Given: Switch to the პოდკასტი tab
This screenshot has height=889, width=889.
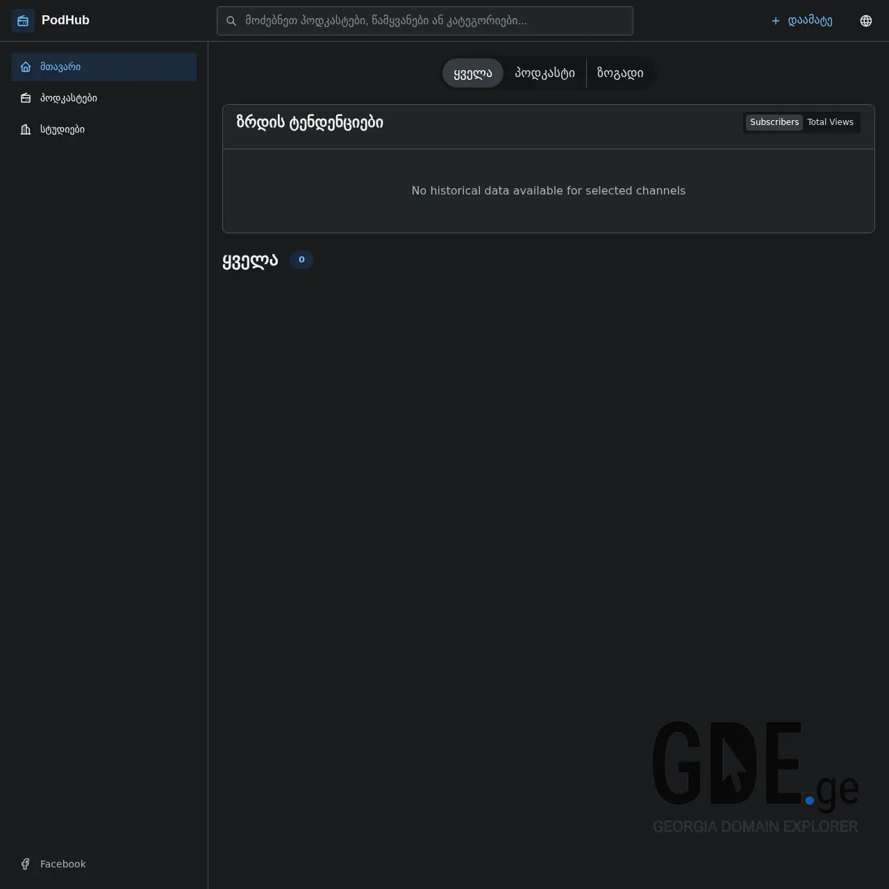Looking at the screenshot, I should (x=545, y=73).
